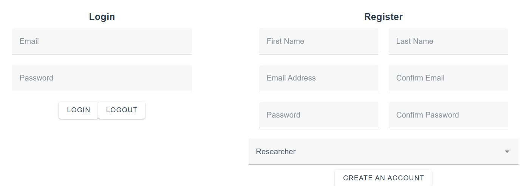530x186 pixels.
Task: Click the Confirm Password field
Action: pos(448,115)
